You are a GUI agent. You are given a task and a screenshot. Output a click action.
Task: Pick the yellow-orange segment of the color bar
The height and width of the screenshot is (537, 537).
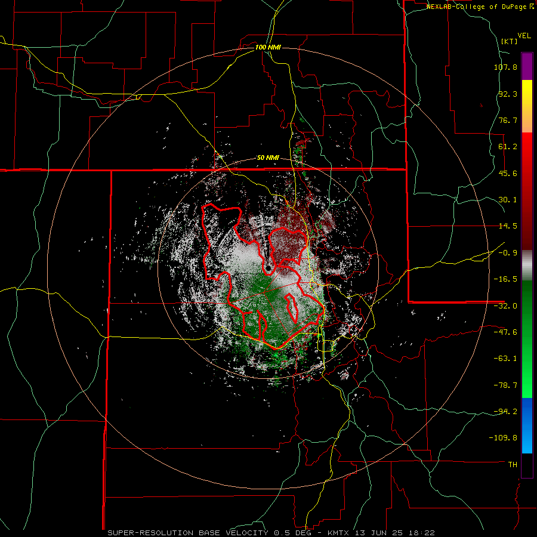click(x=527, y=106)
